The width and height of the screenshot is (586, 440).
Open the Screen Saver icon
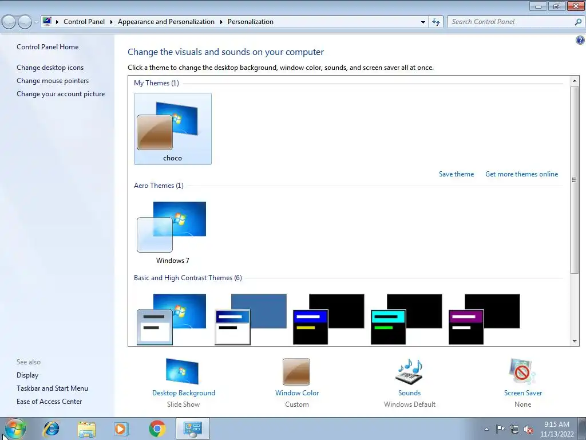[522, 371]
